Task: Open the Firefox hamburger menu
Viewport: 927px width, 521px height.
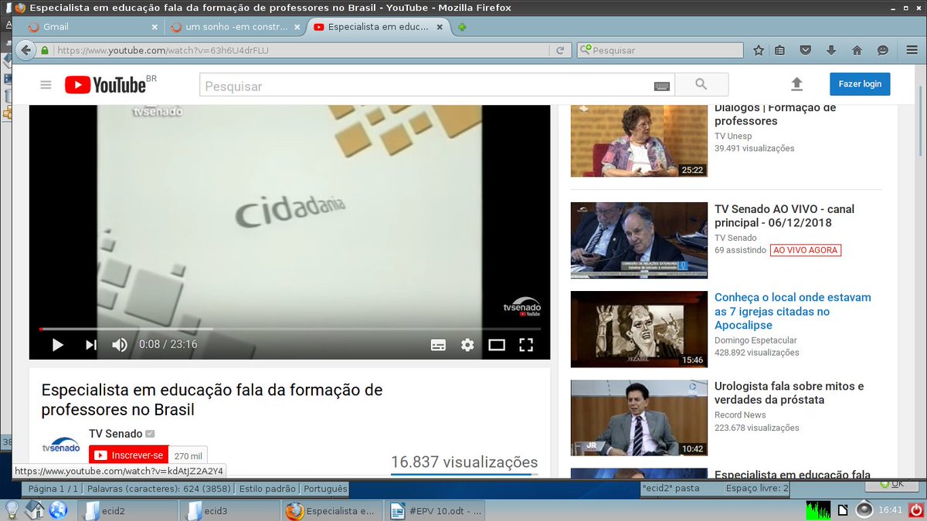Action: (912, 50)
